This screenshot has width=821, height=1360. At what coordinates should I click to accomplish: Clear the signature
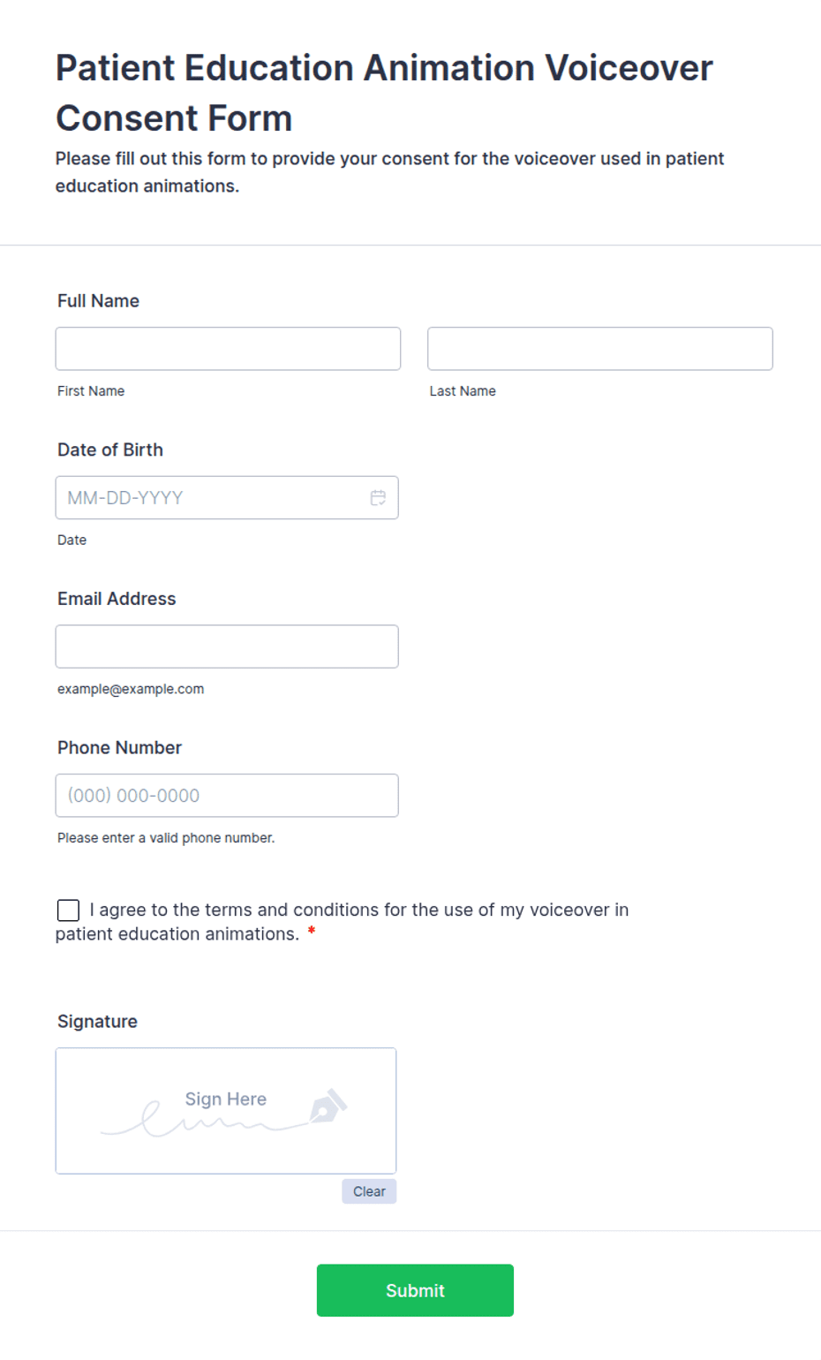(369, 1191)
